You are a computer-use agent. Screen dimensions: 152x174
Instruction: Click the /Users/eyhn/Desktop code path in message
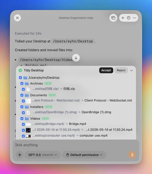(x=73, y=41)
